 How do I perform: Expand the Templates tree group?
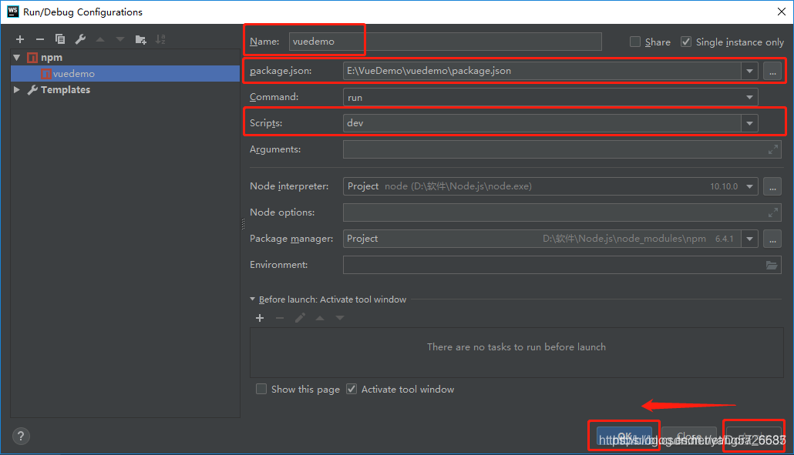(x=17, y=90)
